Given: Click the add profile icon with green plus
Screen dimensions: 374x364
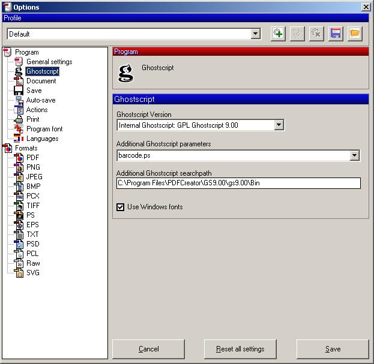Looking at the screenshot, I should [x=278, y=34].
